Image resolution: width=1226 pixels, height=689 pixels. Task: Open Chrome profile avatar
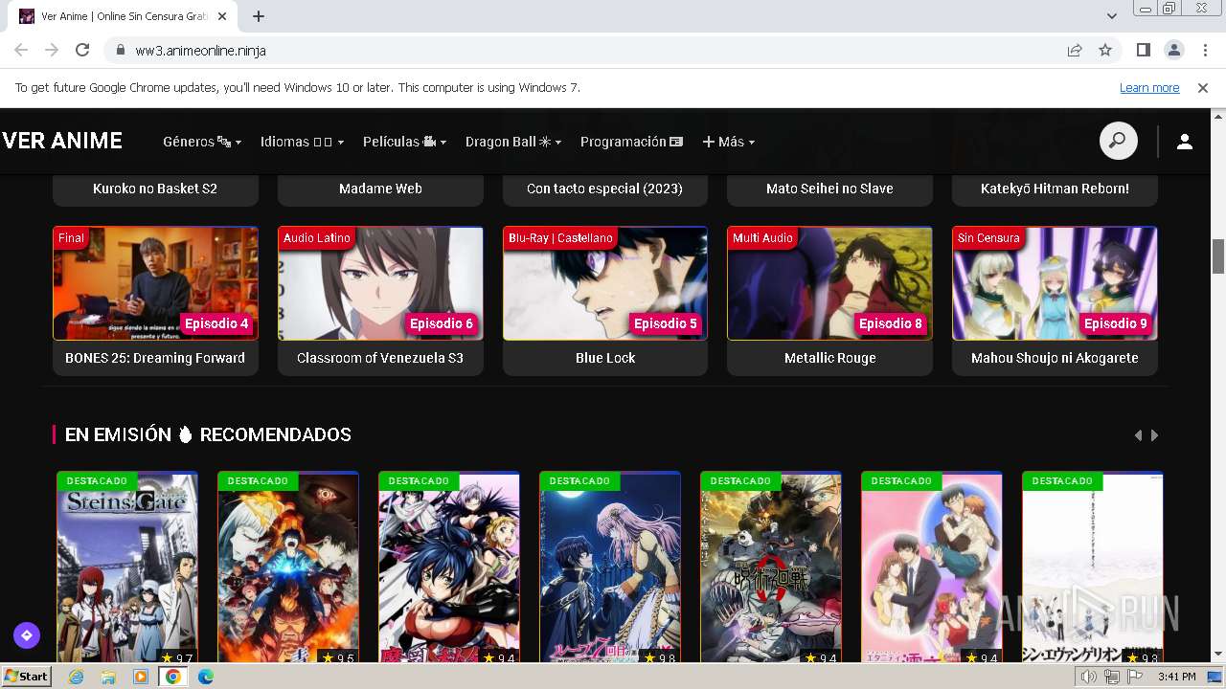pyautogui.click(x=1173, y=50)
